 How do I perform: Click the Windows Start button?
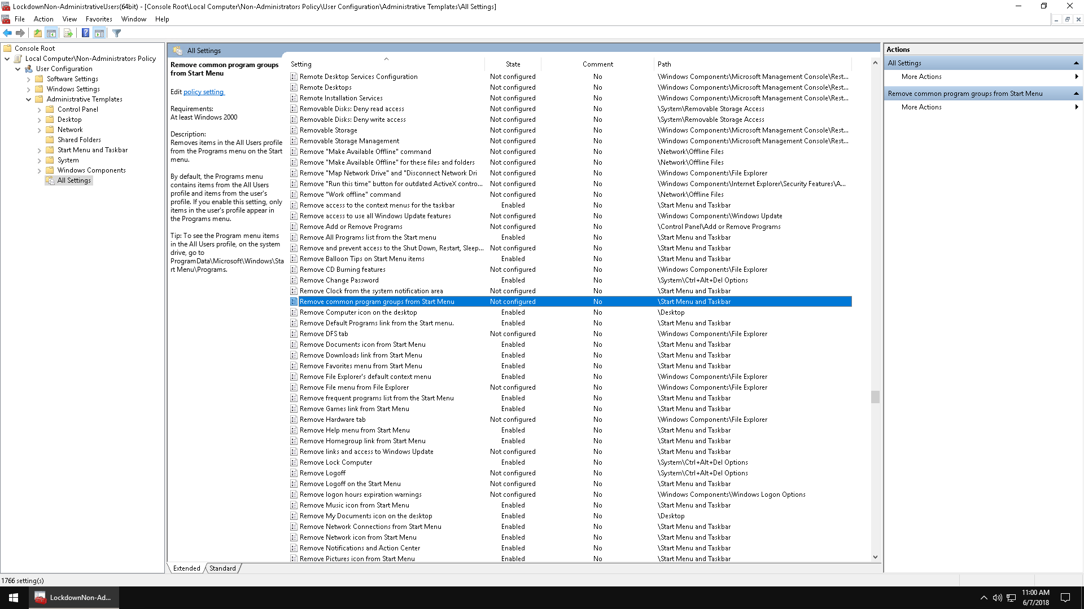tap(14, 597)
